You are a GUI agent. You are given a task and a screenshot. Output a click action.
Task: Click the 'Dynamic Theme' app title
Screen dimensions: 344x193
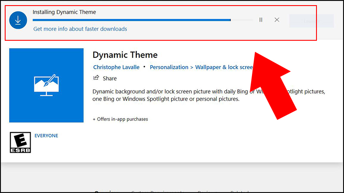125,55
